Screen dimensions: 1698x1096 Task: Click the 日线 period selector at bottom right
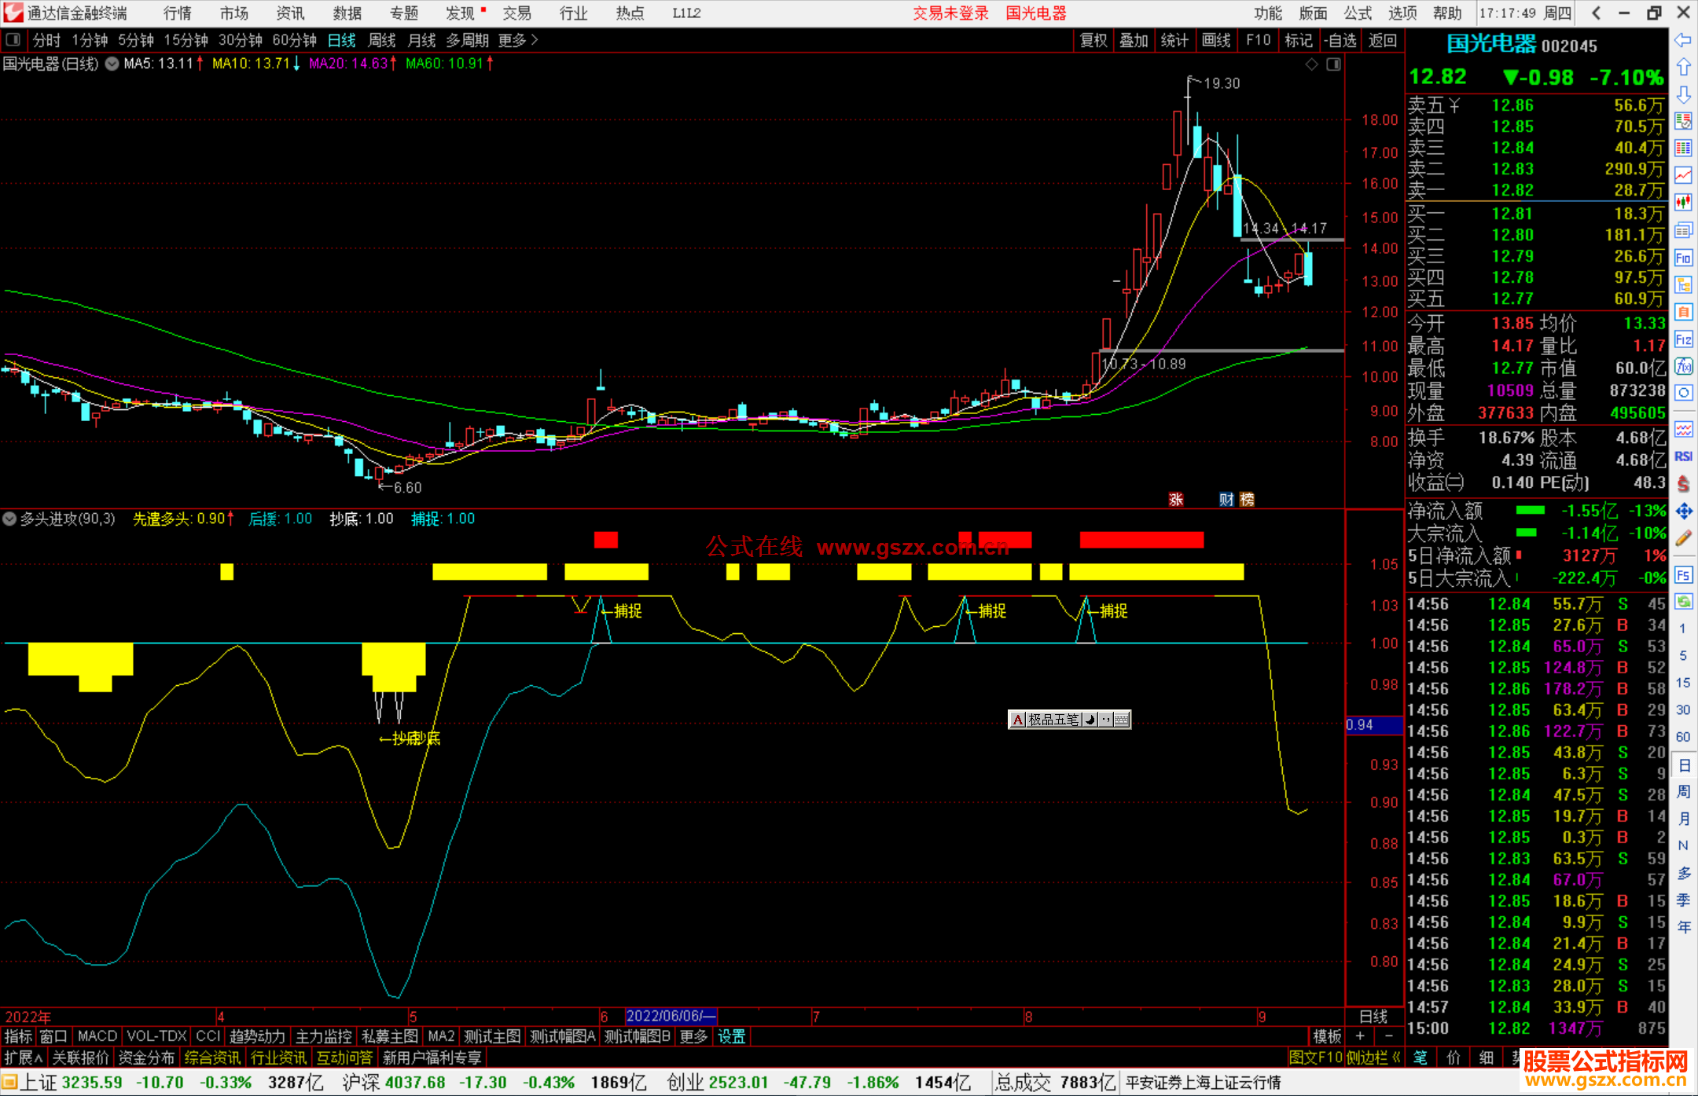[1373, 1016]
